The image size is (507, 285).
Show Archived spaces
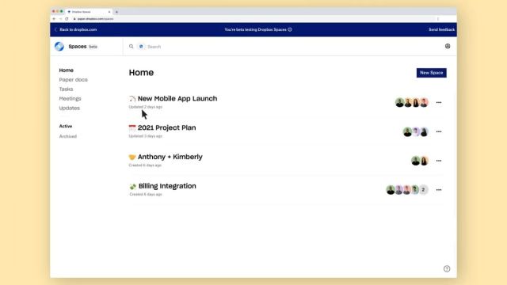68,136
